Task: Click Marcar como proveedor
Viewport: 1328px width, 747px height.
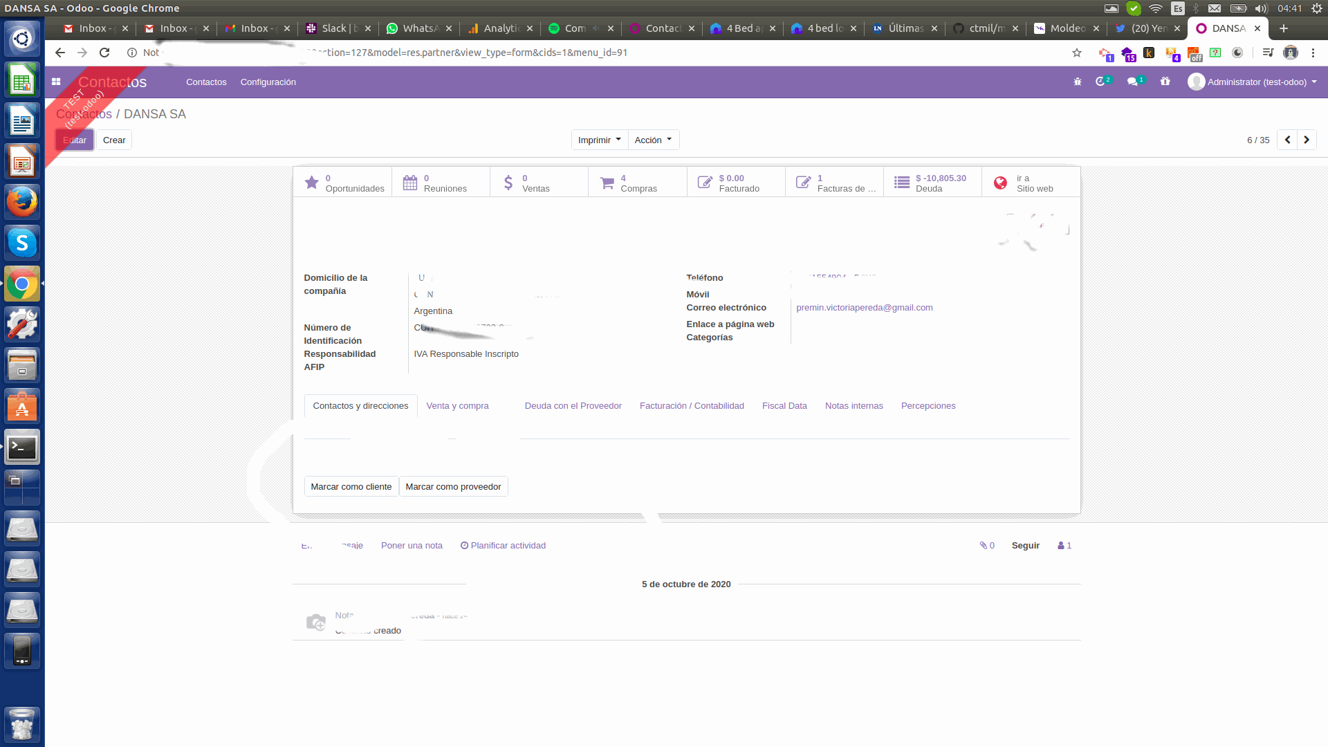Action: pyautogui.click(x=453, y=487)
